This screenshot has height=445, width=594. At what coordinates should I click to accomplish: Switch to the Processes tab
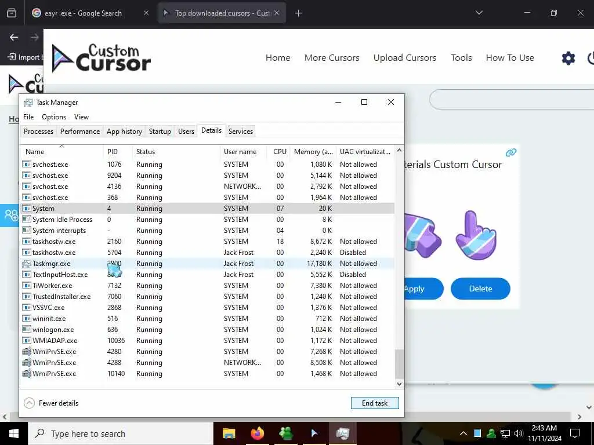pyautogui.click(x=38, y=132)
